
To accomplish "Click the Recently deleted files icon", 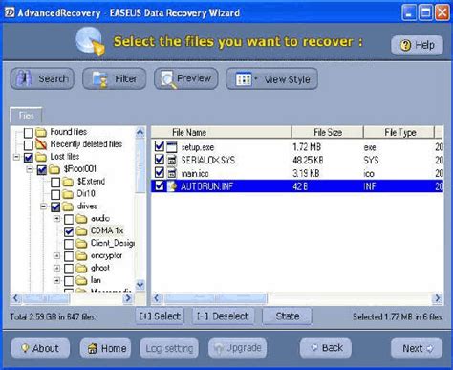I will point(41,144).
